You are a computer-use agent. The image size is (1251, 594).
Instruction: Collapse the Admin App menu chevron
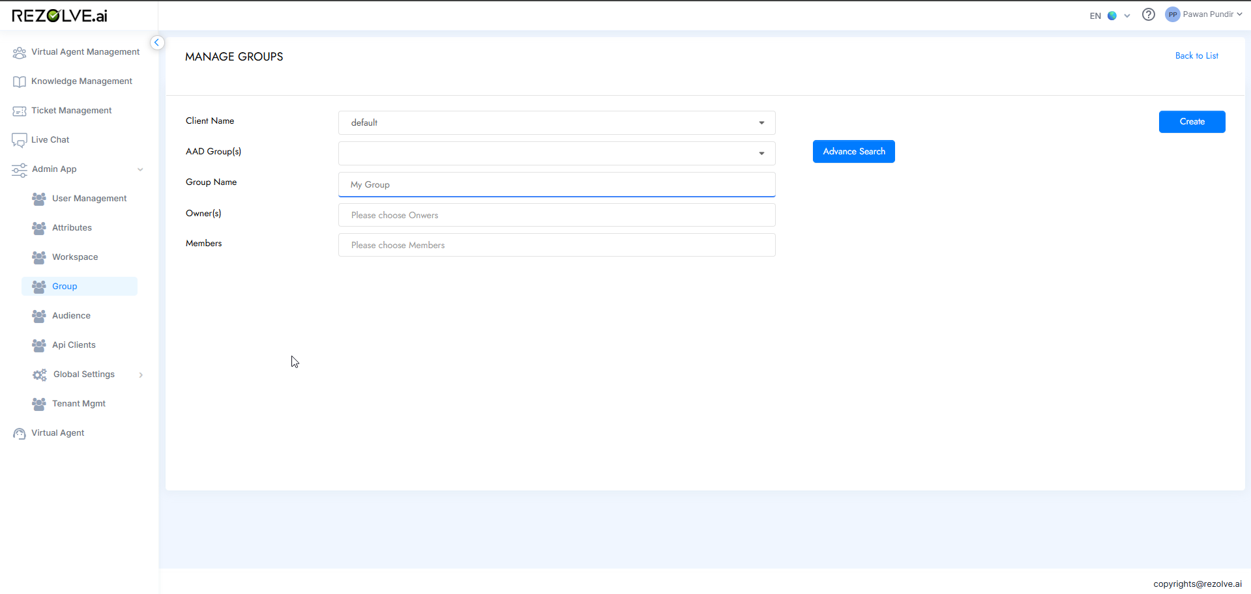coord(140,169)
